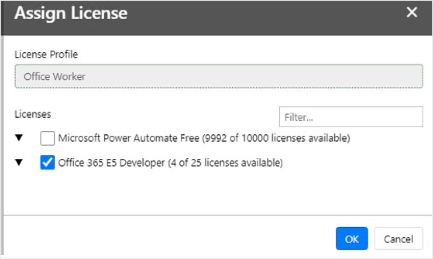Check the Microsoft Power Automate Free checkbox
This screenshot has width=433, height=259.
tap(47, 138)
